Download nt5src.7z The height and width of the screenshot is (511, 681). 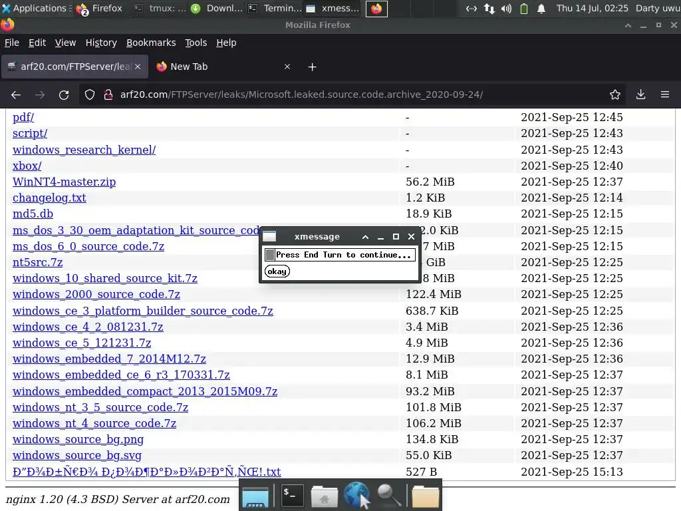coord(38,262)
